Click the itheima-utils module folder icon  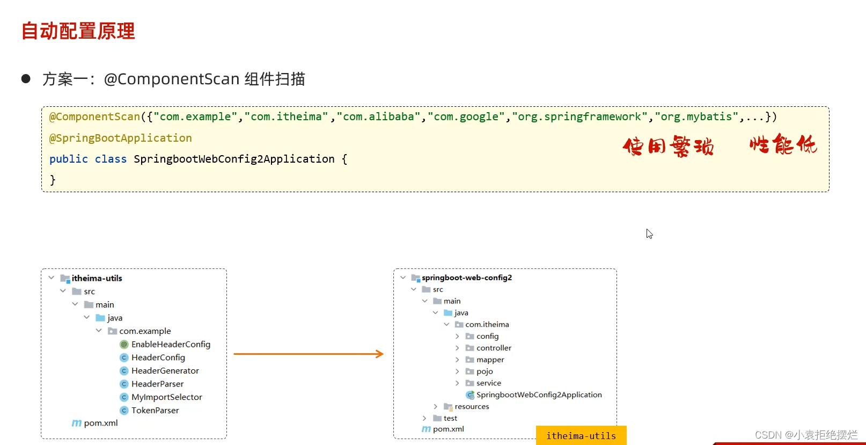[65, 279]
